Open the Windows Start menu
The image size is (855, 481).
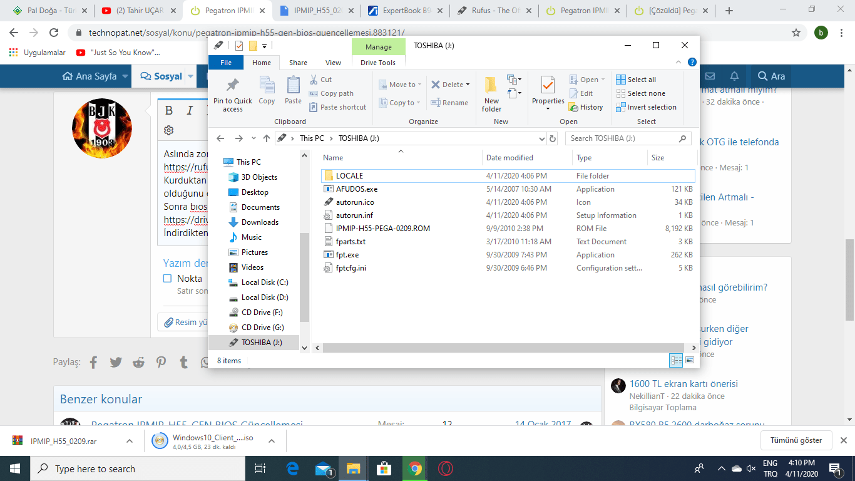[15, 468]
